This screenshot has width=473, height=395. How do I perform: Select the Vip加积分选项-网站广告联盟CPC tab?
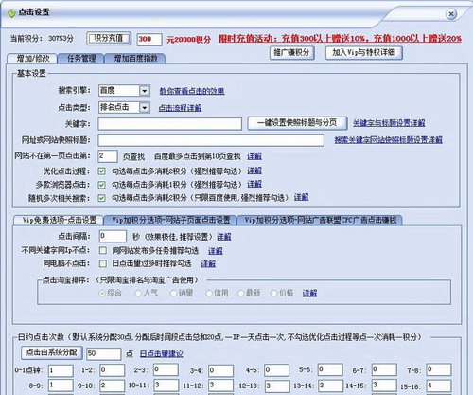[320, 220]
